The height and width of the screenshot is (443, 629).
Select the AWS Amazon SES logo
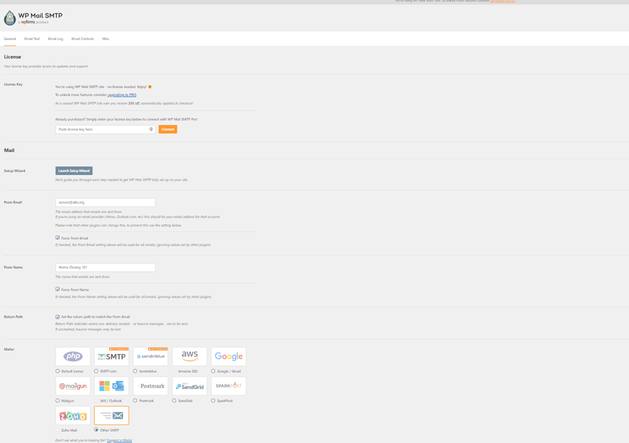tap(189, 357)
